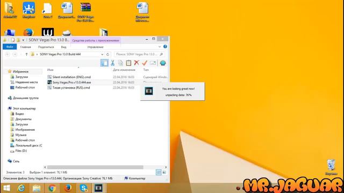Click the Windows Start button
Viewport: 344px width, 193px height.
[x=6, y=188]
